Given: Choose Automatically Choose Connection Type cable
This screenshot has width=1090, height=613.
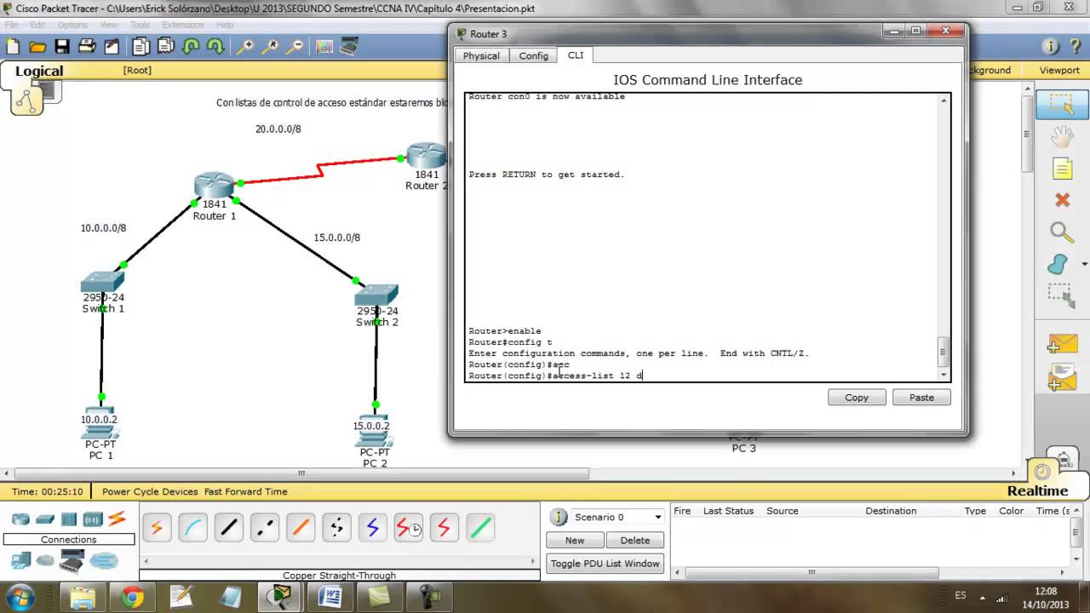Looking at the screenshot, I should point(157,528).
